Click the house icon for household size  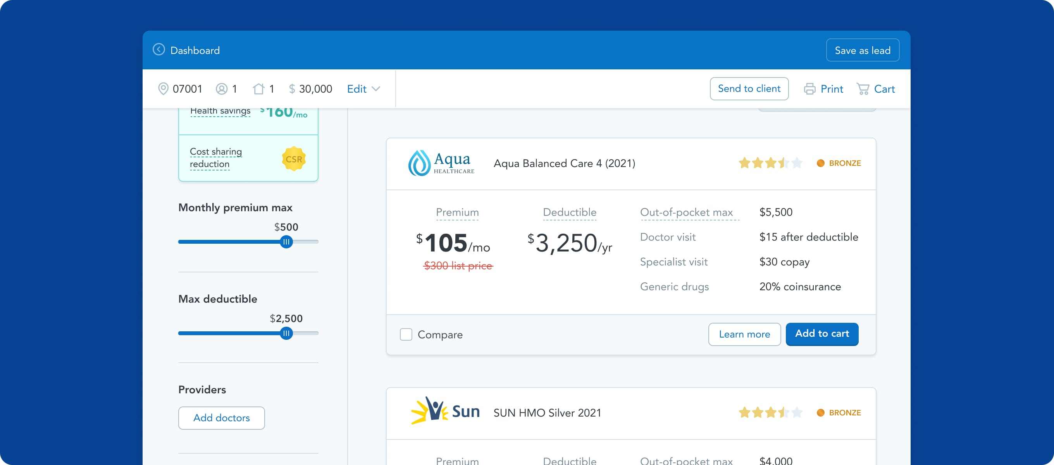click(258, 88)
